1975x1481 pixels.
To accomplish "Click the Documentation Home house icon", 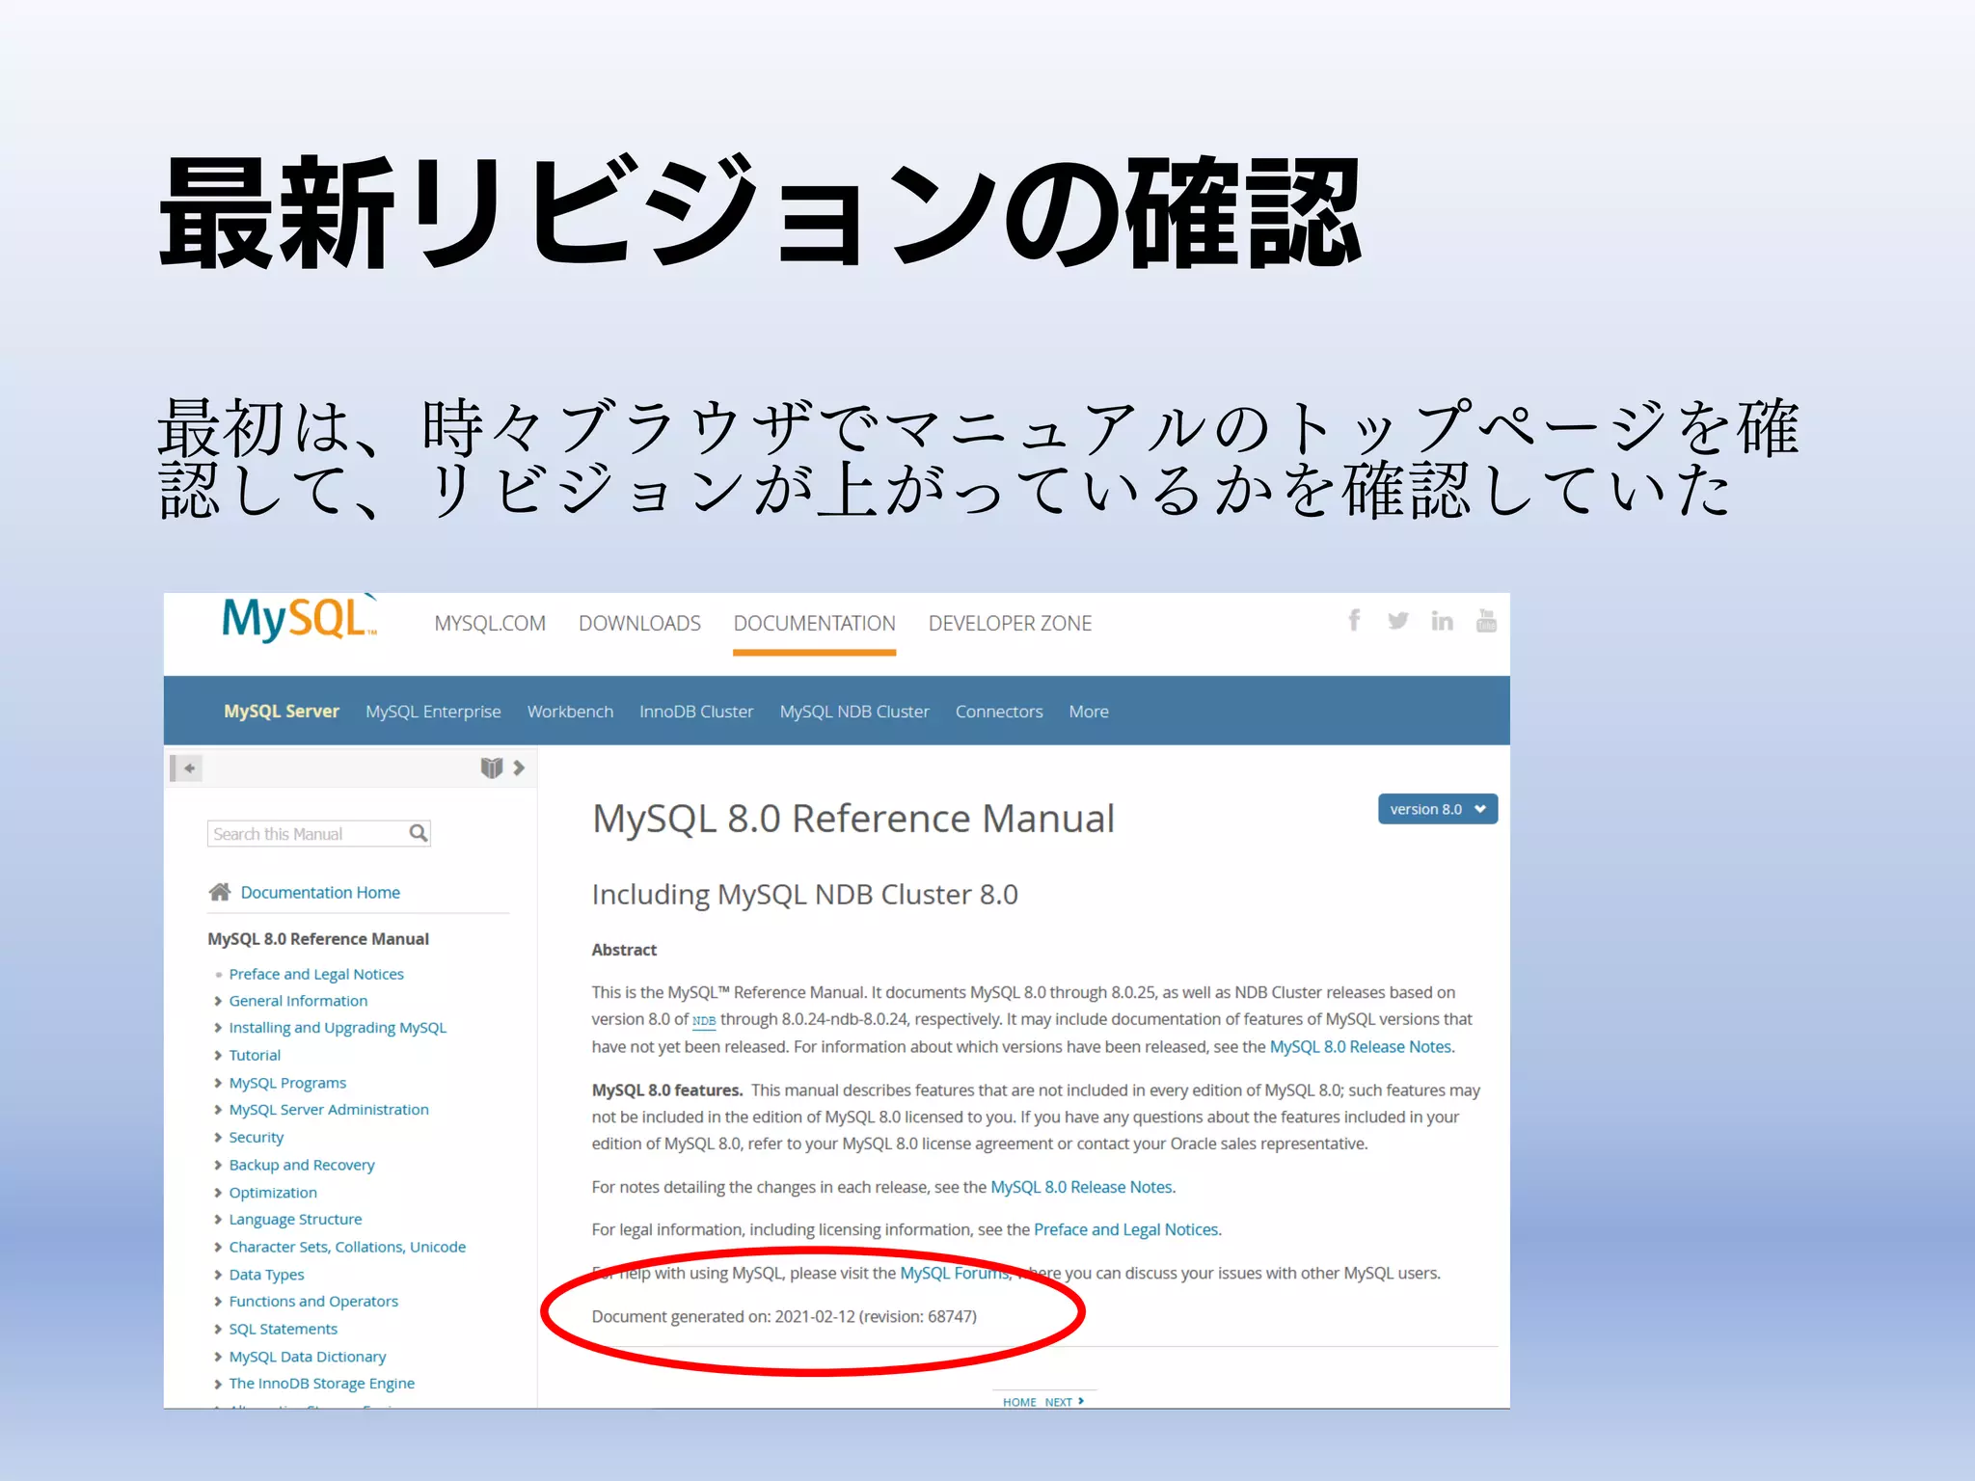I will pyautogui.click(x=220, y=892).
